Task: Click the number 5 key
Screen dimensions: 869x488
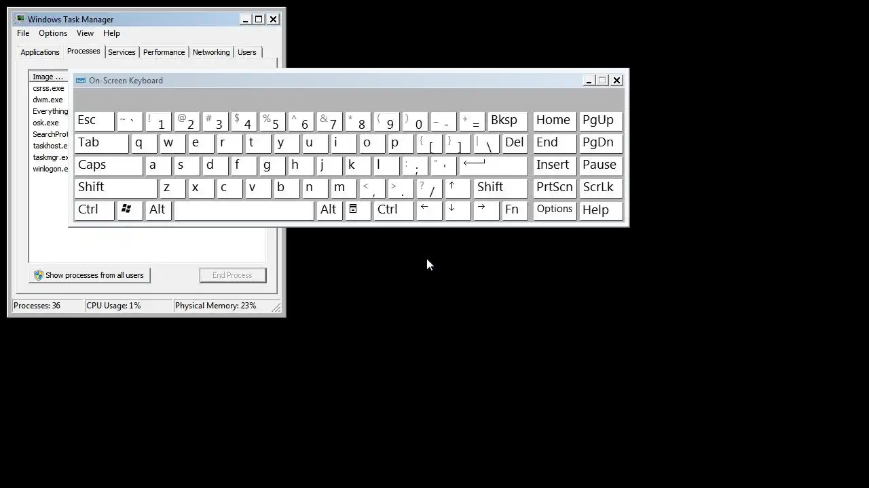Action: point(272,121)
